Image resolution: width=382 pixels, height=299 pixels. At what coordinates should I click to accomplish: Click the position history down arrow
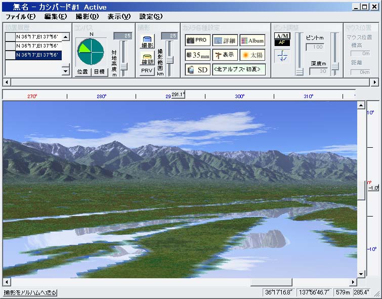coord(65,71)
